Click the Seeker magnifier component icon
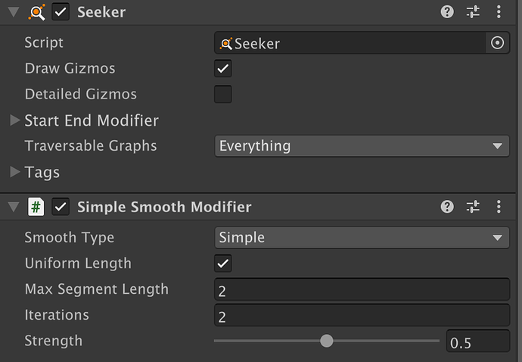 coord(36,12)
